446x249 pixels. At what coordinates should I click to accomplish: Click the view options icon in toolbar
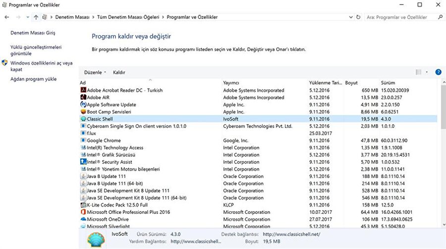click(419, 72)
